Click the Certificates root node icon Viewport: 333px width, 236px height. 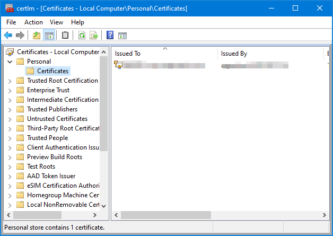pyautogui.click(x=10, y=52)
